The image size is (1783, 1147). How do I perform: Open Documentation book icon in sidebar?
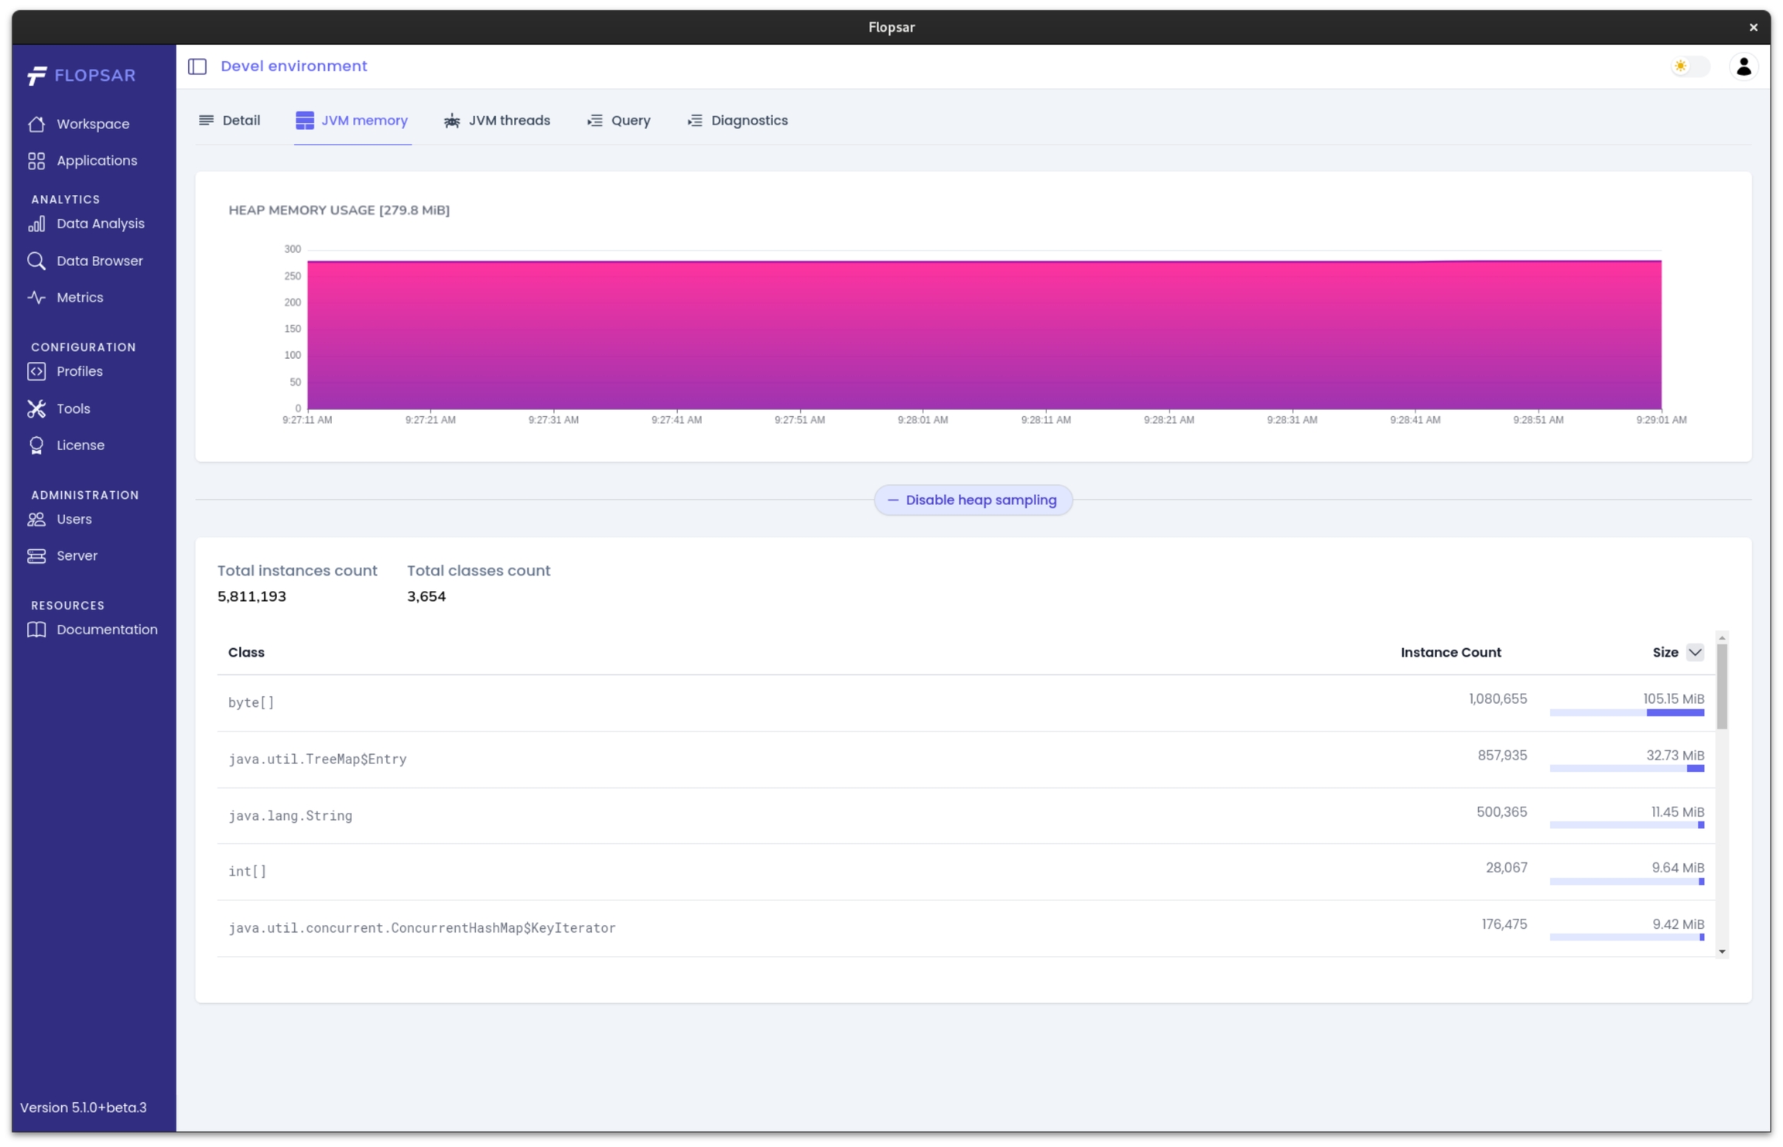36,630
